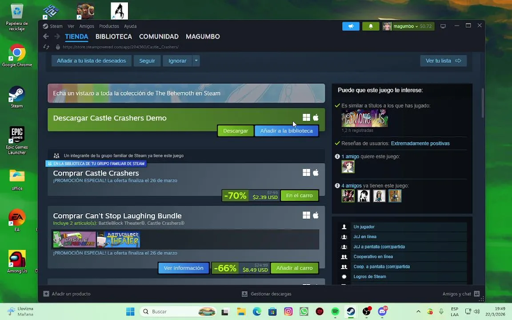Open The Behemoth collection banner
This screenshot has width=512, height=320.
click(x=186, y=93)
